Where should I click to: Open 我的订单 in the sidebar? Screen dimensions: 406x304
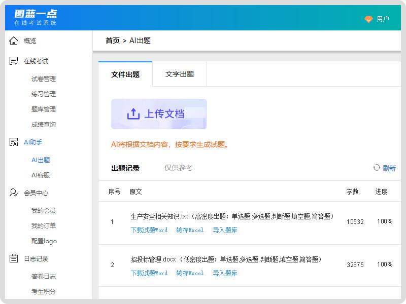pyautogui.click(x=44, y=226)
